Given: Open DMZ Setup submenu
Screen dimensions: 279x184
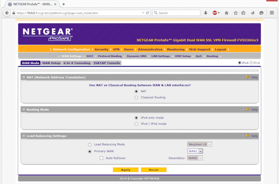Looking at the screenshot, I should (183, 56).
